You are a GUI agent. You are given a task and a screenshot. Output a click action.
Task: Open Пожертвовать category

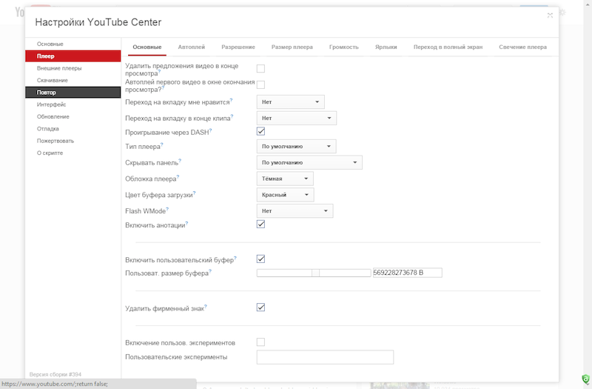click(73, 141)
